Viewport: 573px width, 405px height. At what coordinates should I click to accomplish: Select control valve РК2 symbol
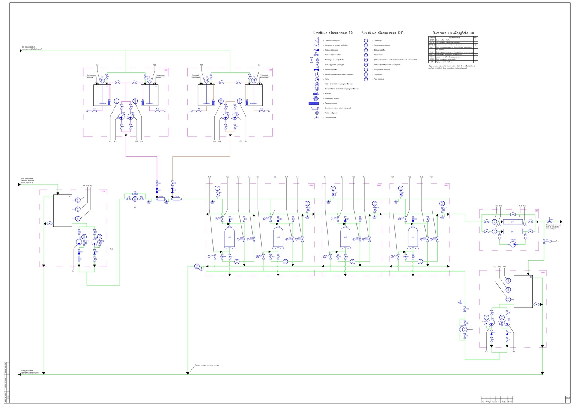point(465,309)
